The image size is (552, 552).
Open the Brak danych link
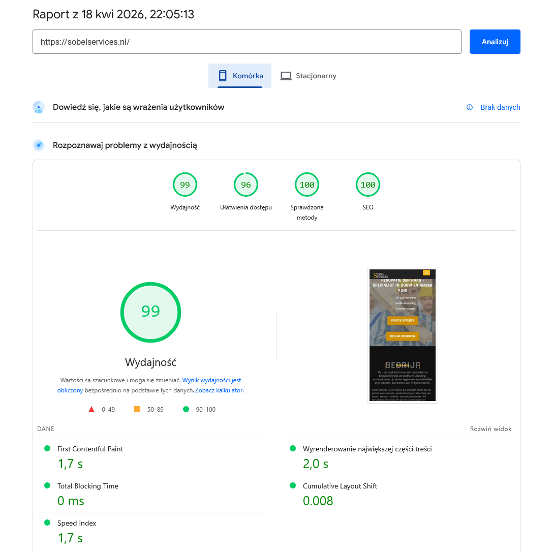click(500, 107)
